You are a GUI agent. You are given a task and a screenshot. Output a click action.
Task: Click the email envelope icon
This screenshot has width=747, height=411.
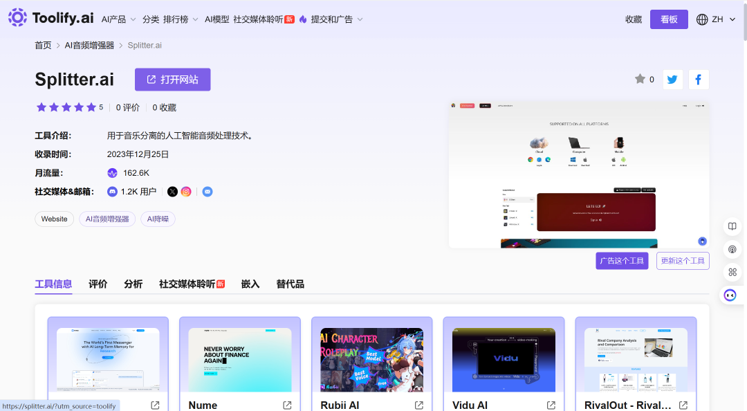click(x=207, y=192)
